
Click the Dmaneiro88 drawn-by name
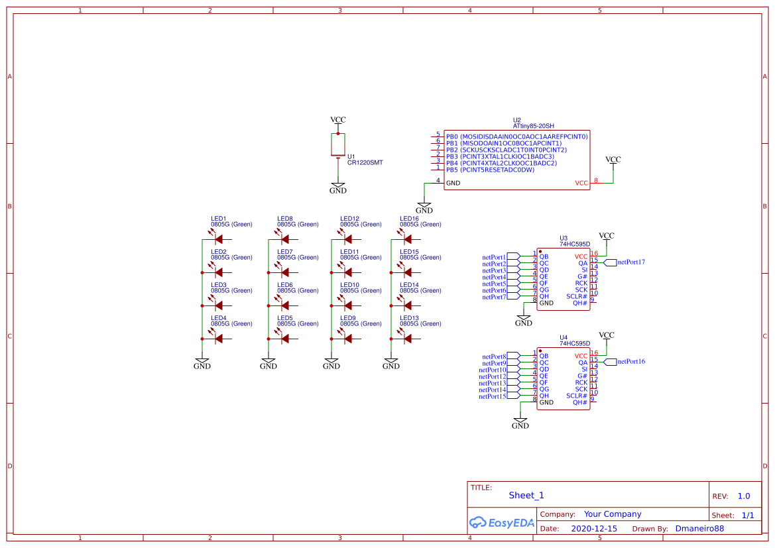pos(699,529)
